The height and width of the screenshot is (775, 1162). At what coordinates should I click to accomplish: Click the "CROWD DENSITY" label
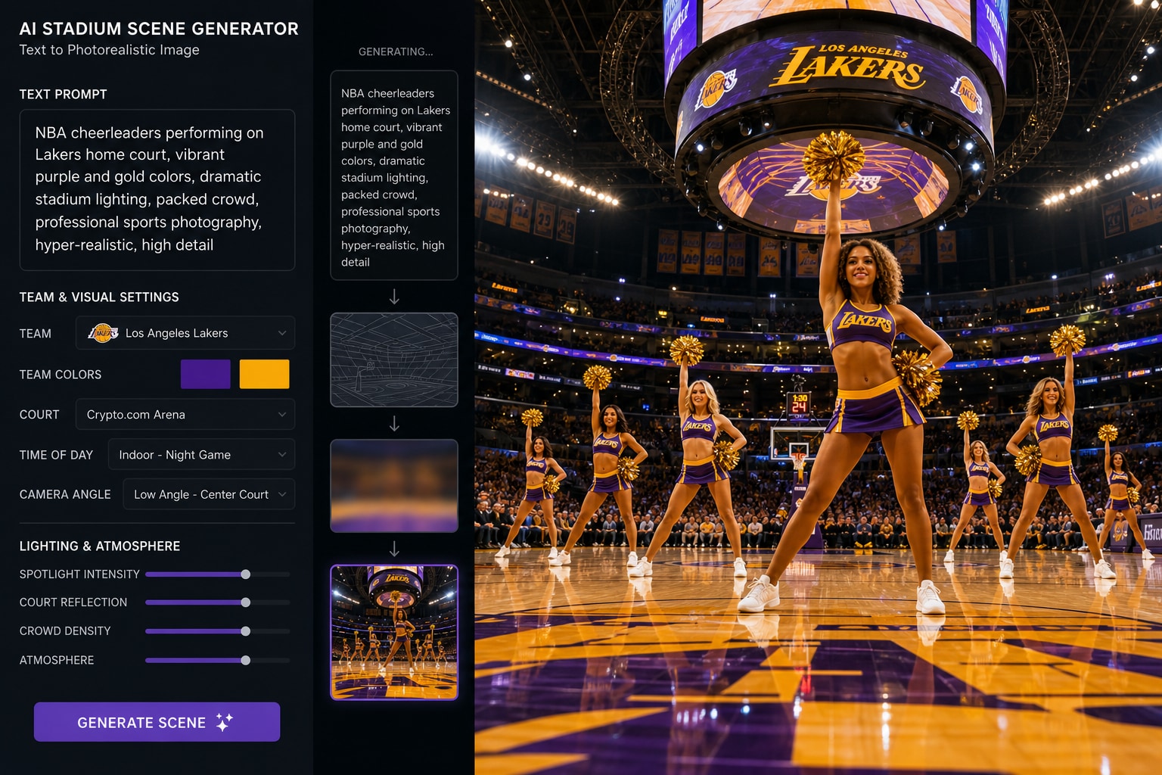(65, 631)
